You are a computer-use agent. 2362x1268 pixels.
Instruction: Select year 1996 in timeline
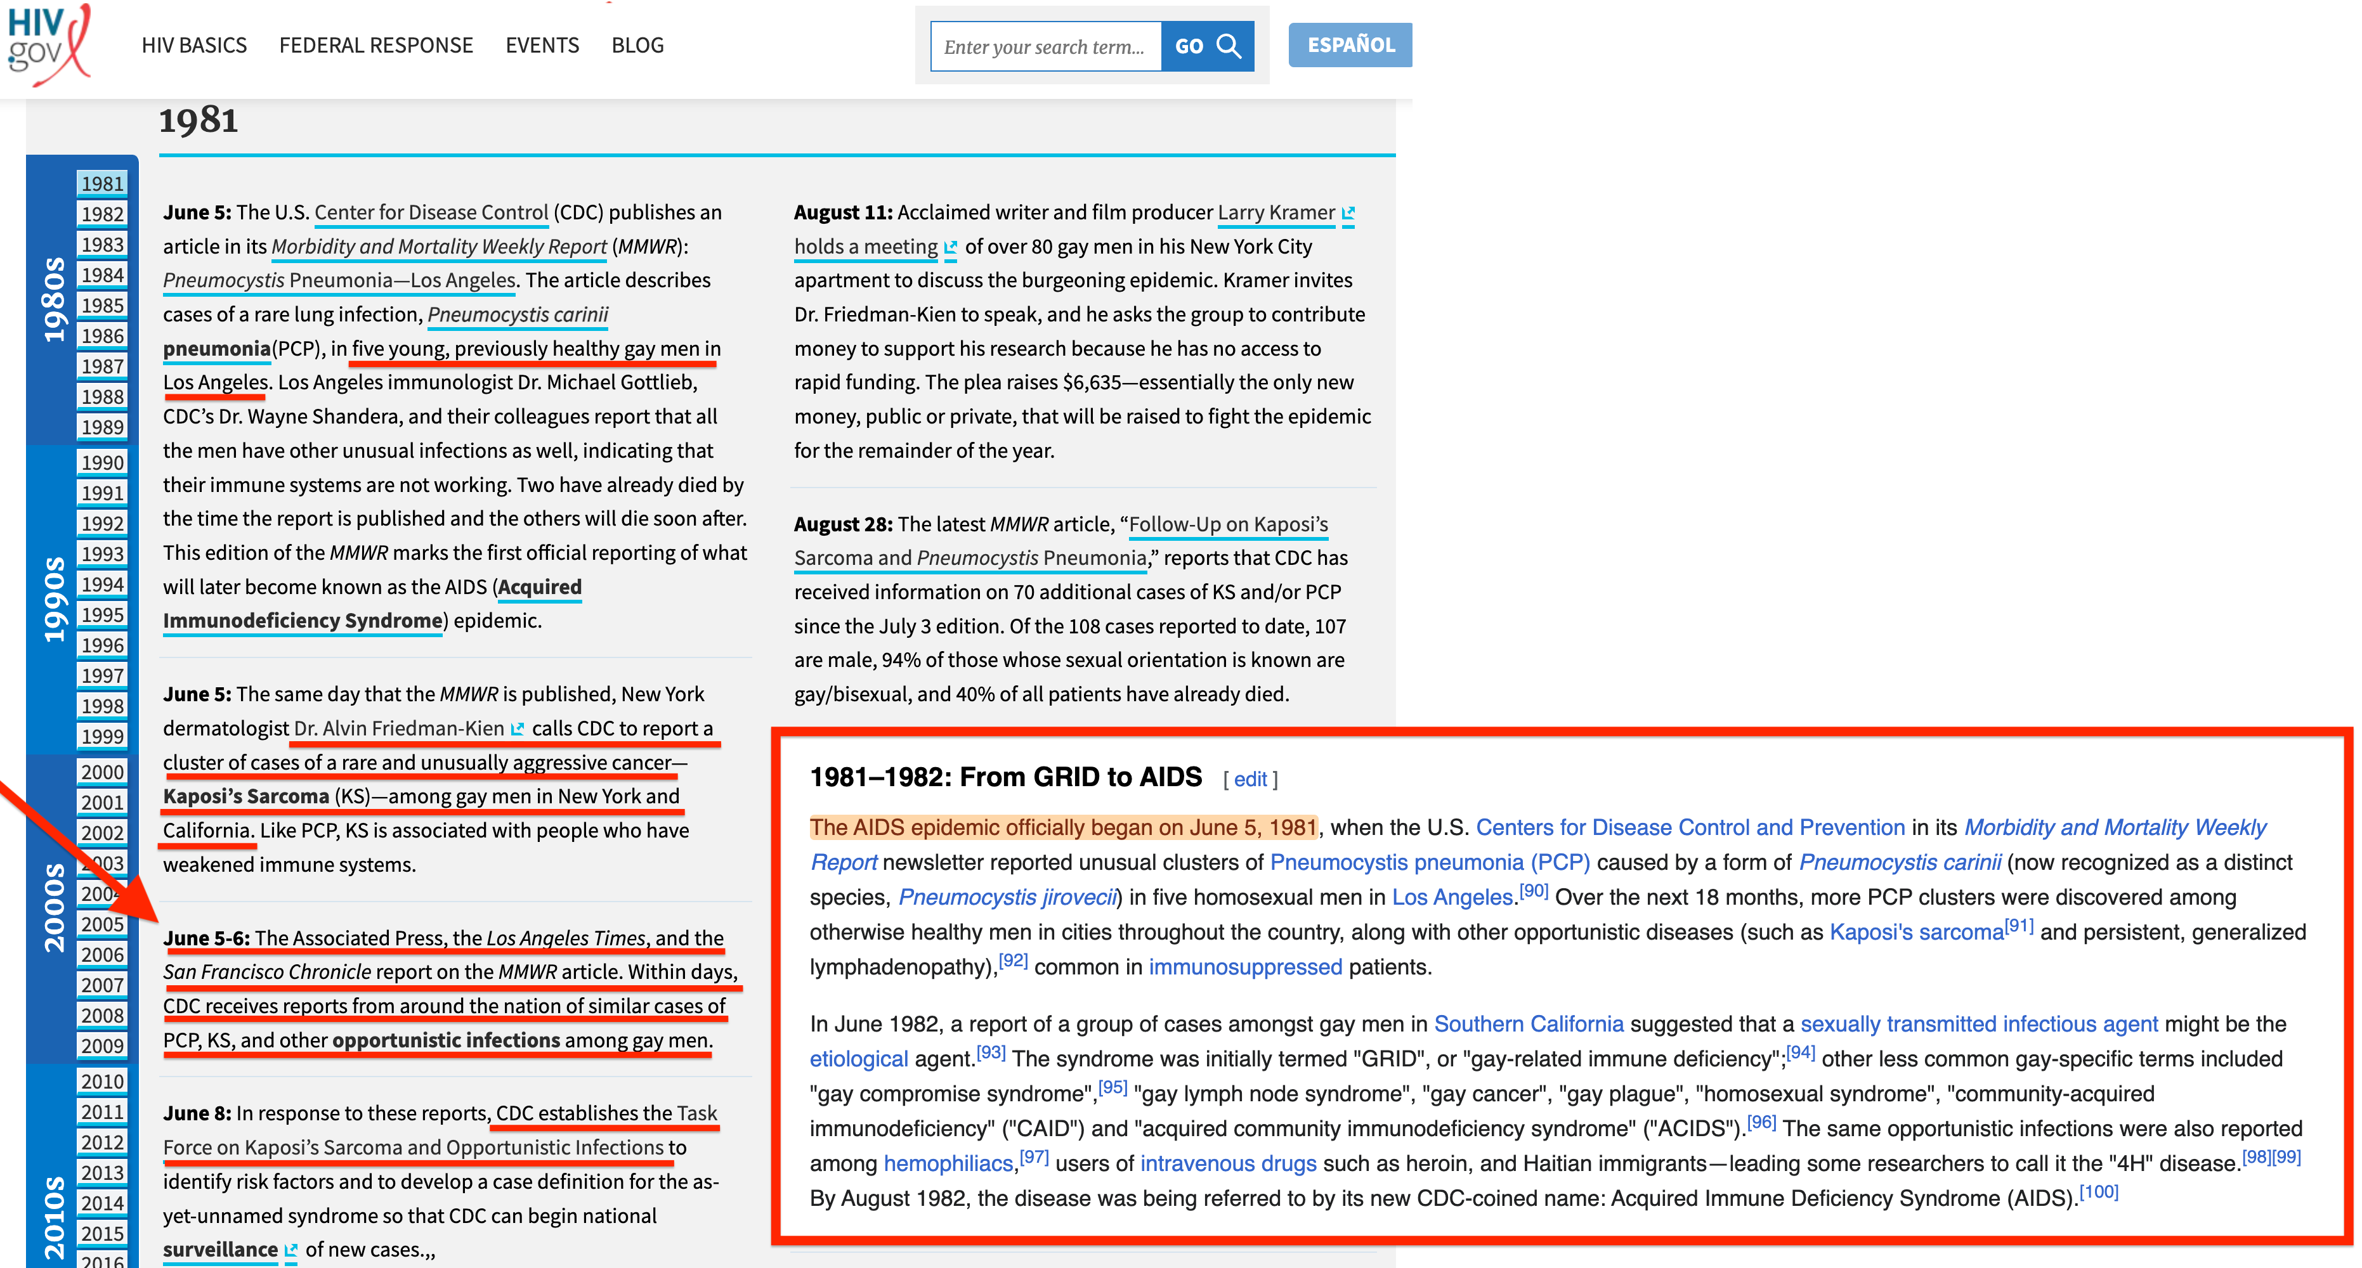tap(101, 645)
